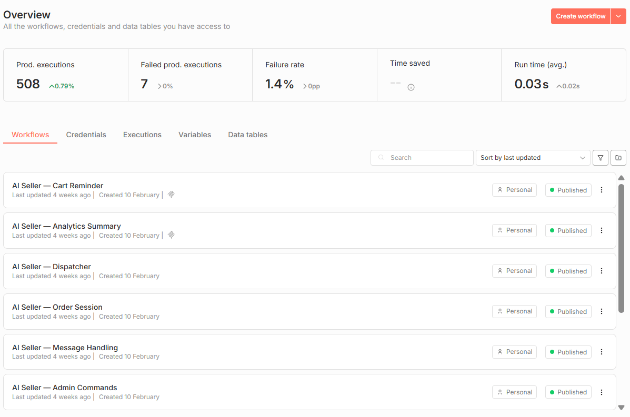Screen dimensions: 630x417
Task: Click the add folder icon button
Action: coord(618,158)
